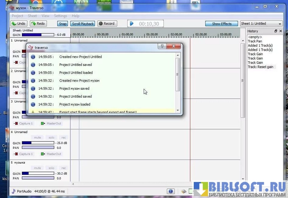Click the PortAudio music note icon

14,191
